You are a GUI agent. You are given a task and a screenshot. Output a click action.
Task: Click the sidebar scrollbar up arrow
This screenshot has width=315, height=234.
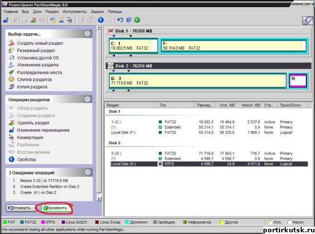pos(99,28)
